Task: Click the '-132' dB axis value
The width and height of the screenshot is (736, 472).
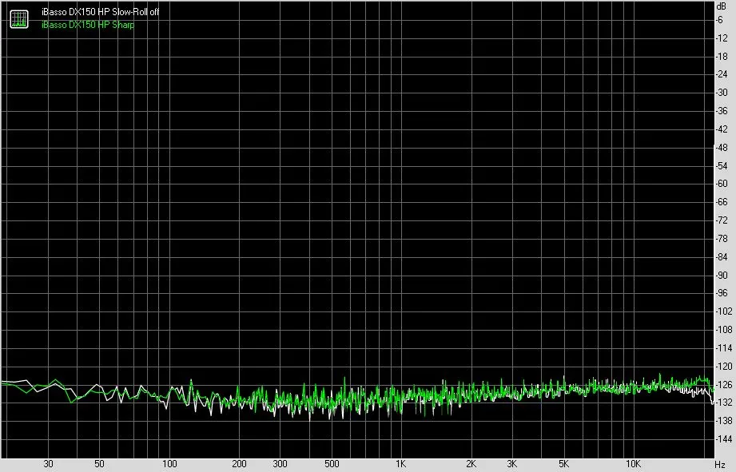Action: point(723,403)
